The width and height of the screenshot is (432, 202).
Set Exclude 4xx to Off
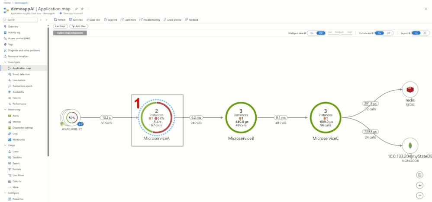[x=388, y=33]
